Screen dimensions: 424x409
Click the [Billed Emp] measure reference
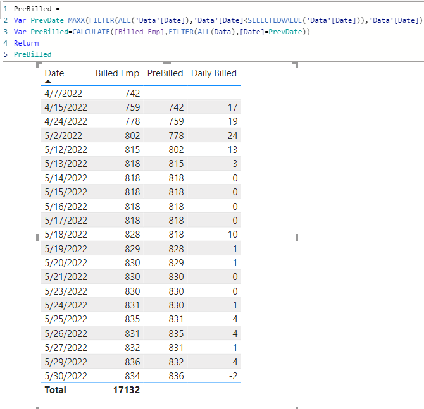coord(139,32)
